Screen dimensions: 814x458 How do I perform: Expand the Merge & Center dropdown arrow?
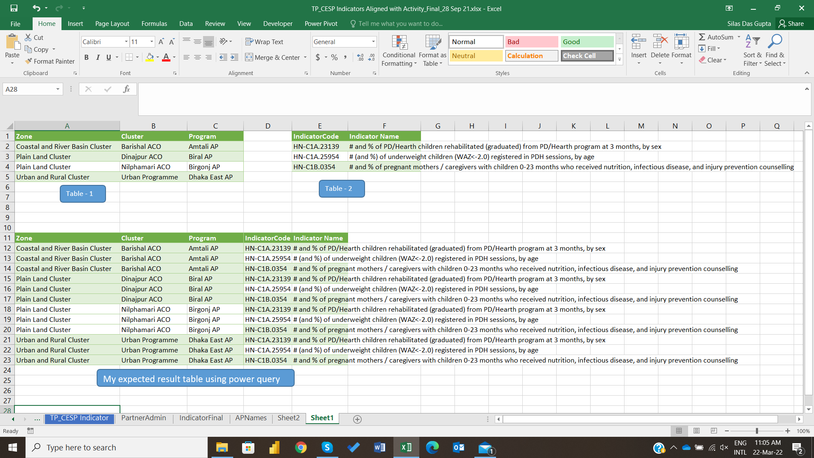point(305,57)
